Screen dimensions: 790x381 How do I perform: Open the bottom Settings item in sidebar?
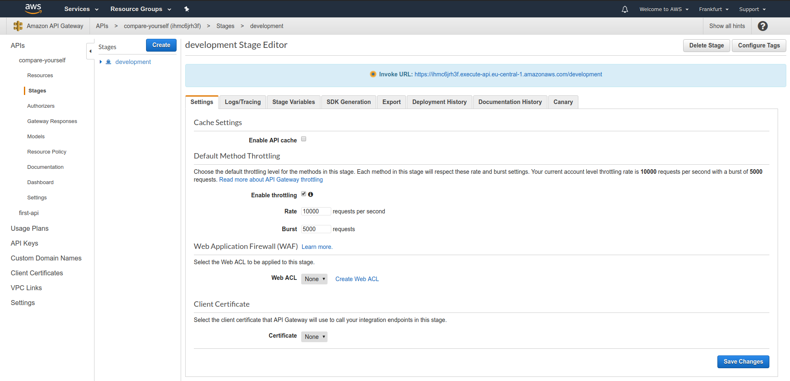(x=23, y=303)
